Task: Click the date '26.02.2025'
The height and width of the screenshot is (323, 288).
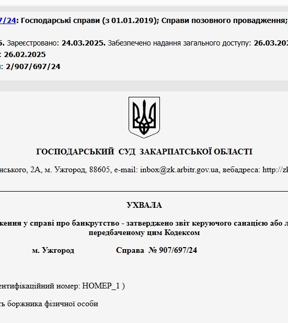Action: coord(25,54)
